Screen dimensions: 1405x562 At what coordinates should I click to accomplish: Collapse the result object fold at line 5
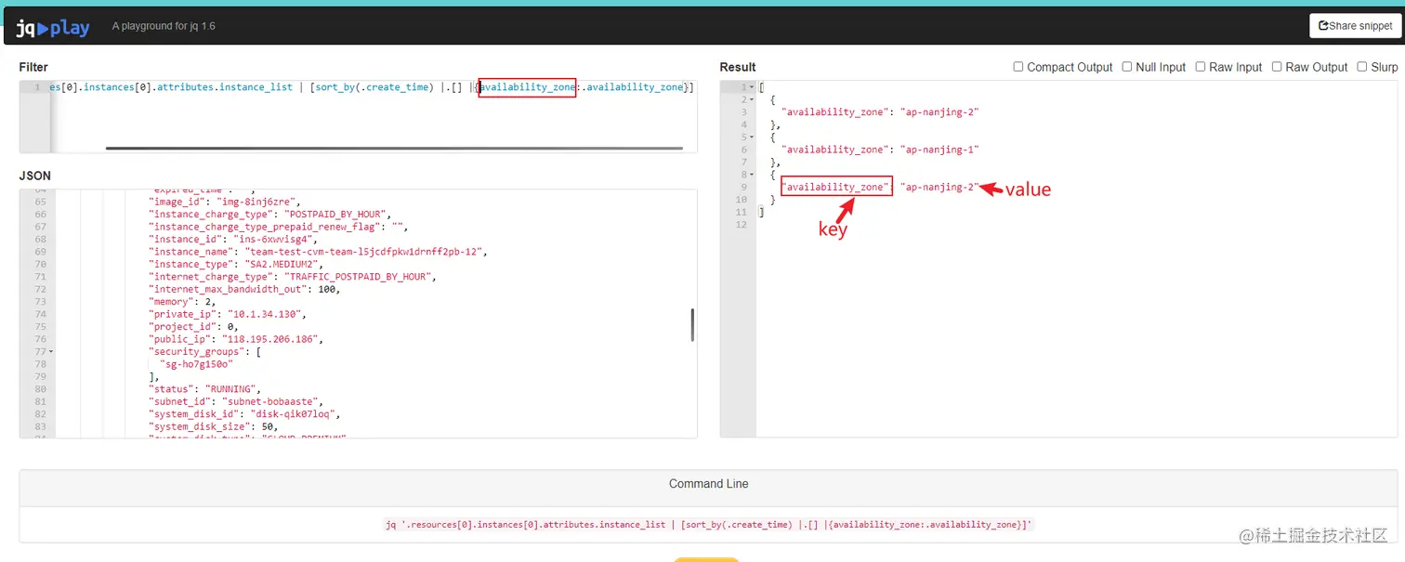point(752,137)
